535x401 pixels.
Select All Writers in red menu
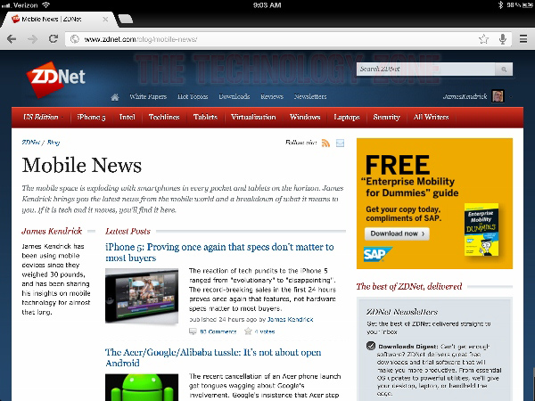tap(432, 118)
